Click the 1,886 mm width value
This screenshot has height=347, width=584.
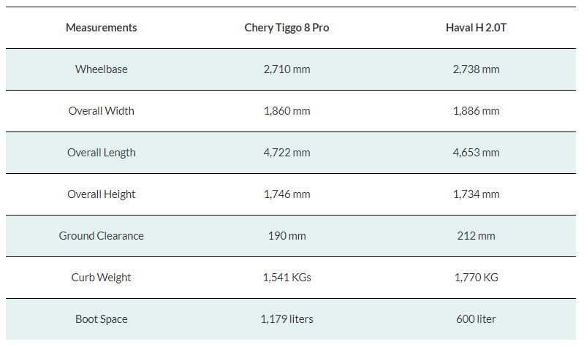click(x=476, y=111)
